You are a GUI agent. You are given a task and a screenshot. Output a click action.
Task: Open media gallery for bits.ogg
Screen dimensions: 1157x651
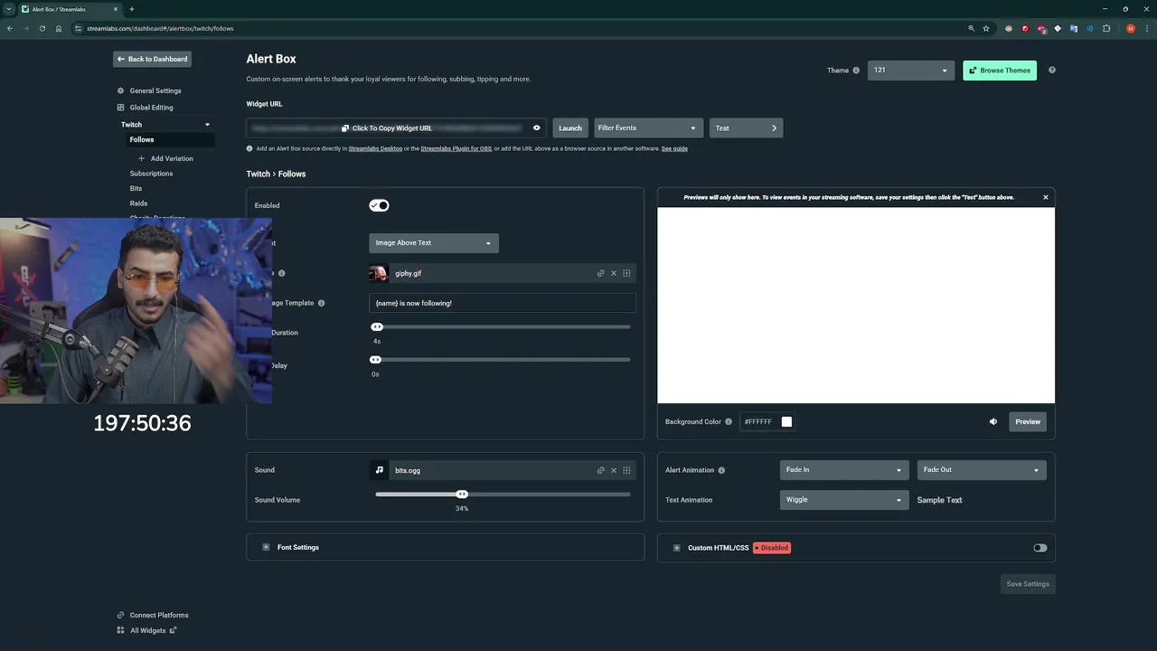tap(626, 470)
